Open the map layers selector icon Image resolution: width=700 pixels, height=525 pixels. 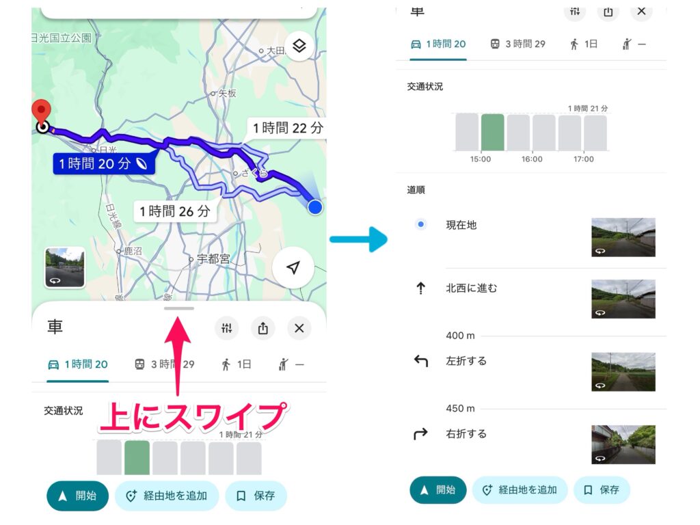pos(299,46)
